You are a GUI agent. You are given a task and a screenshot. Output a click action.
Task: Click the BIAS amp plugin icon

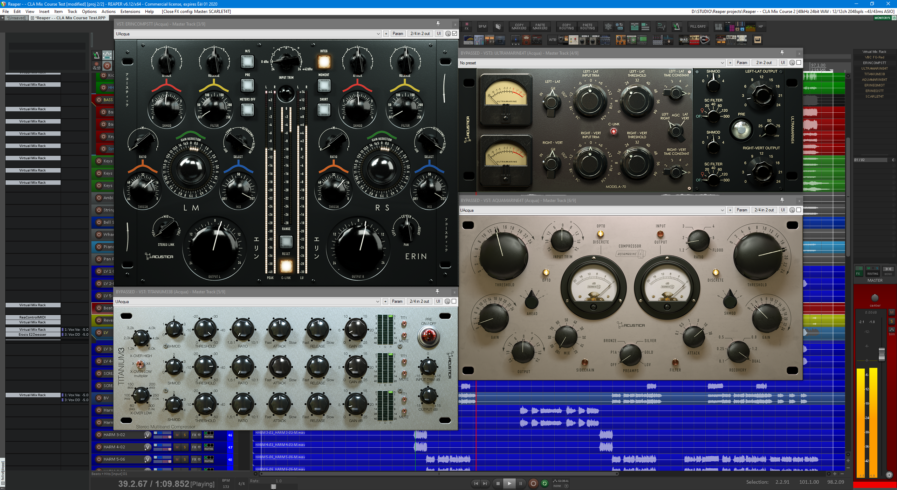[x=684, y=40]
